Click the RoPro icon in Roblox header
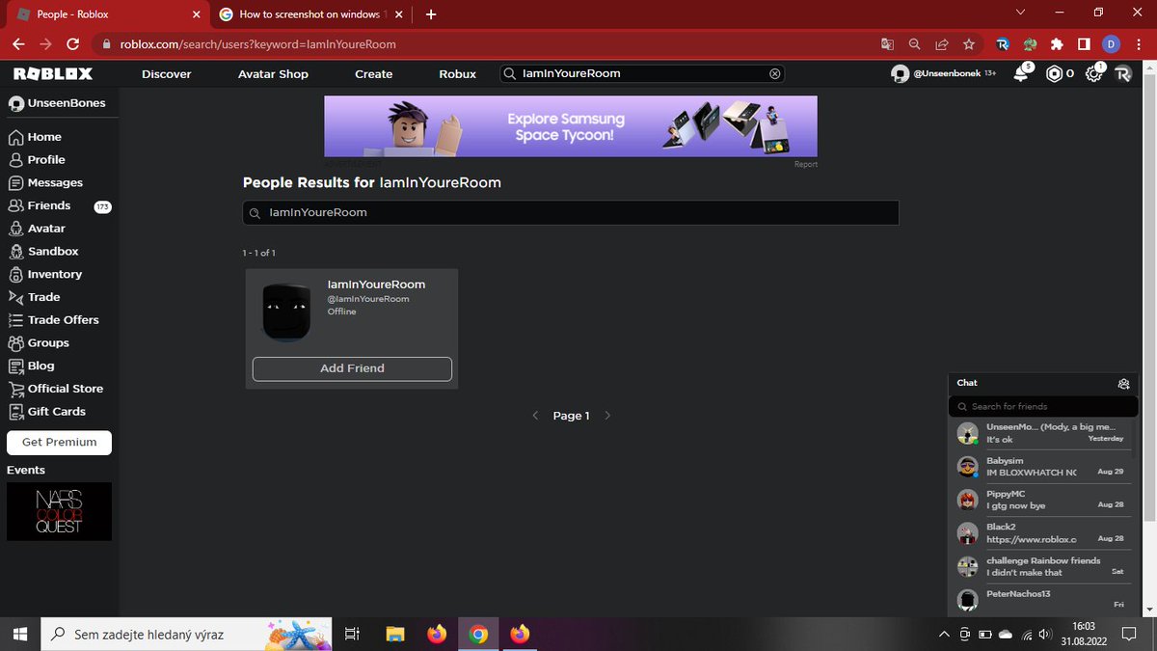 coord(1122,74)
